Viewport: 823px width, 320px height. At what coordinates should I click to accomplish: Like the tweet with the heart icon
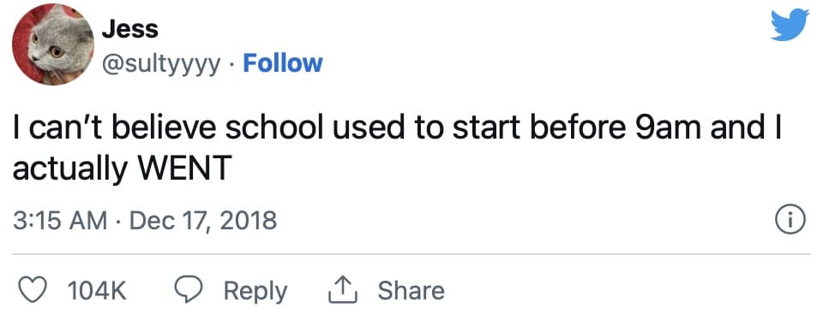click(x=32, y=290)
